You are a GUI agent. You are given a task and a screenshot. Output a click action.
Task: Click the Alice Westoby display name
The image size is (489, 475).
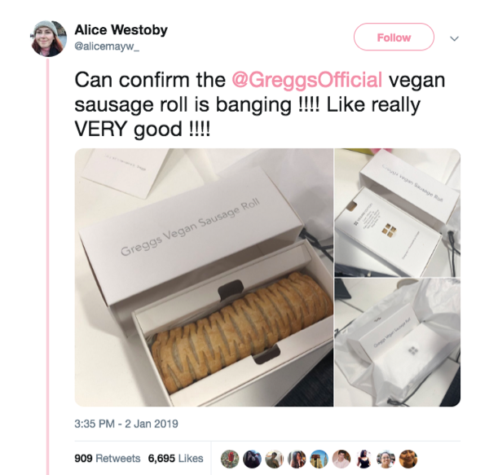[121, 30]
